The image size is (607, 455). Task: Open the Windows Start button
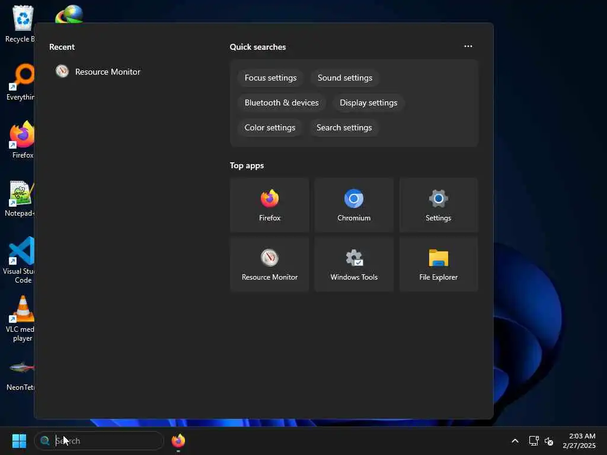tap(19, 441)
